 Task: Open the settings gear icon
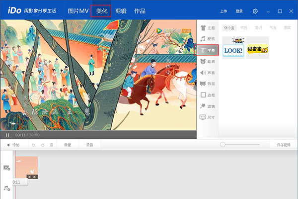(255, 11)
